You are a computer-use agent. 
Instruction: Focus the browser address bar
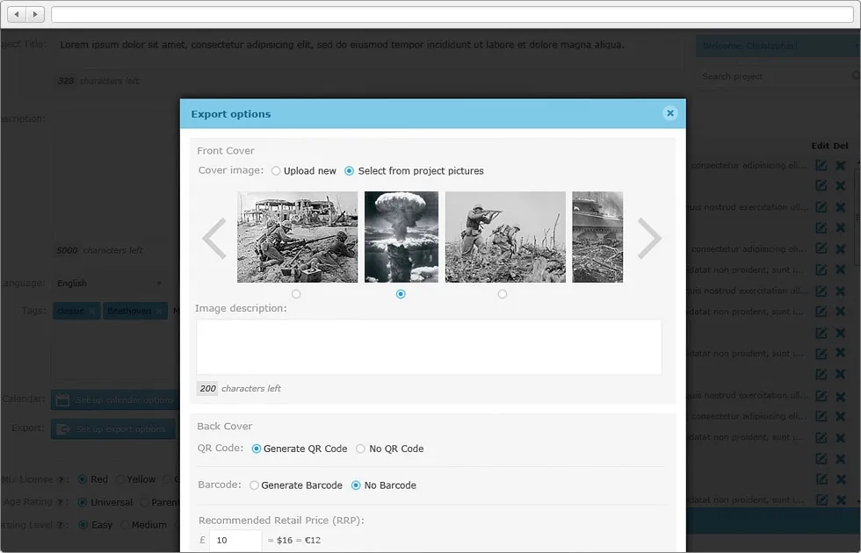click(452, 14)
